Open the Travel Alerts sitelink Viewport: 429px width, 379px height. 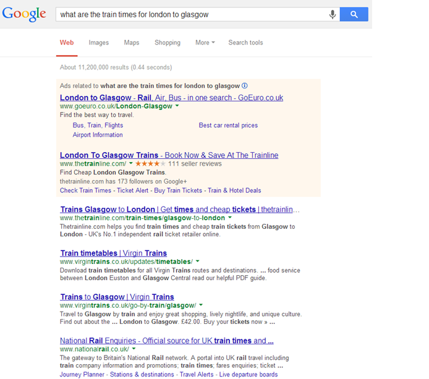pos(197,374)
